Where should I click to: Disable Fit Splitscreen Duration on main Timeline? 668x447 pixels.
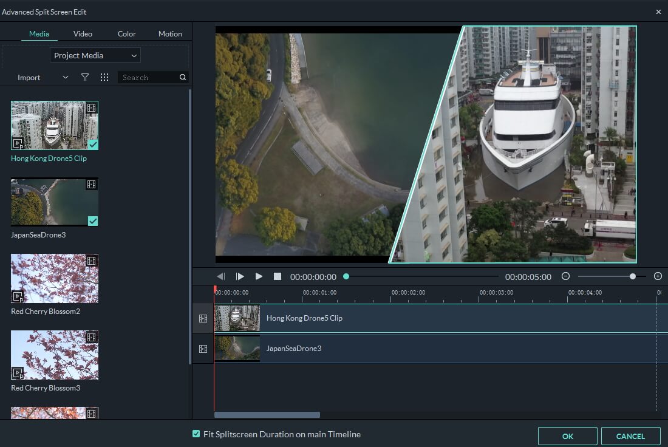(x=196, y=434)
